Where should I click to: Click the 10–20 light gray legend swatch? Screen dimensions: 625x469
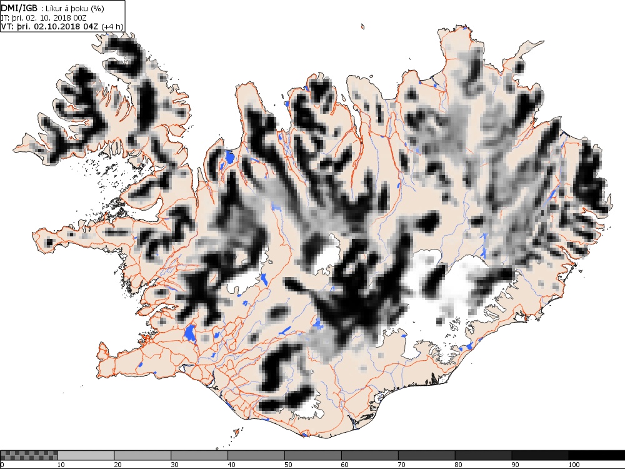[x=86, y=455]
